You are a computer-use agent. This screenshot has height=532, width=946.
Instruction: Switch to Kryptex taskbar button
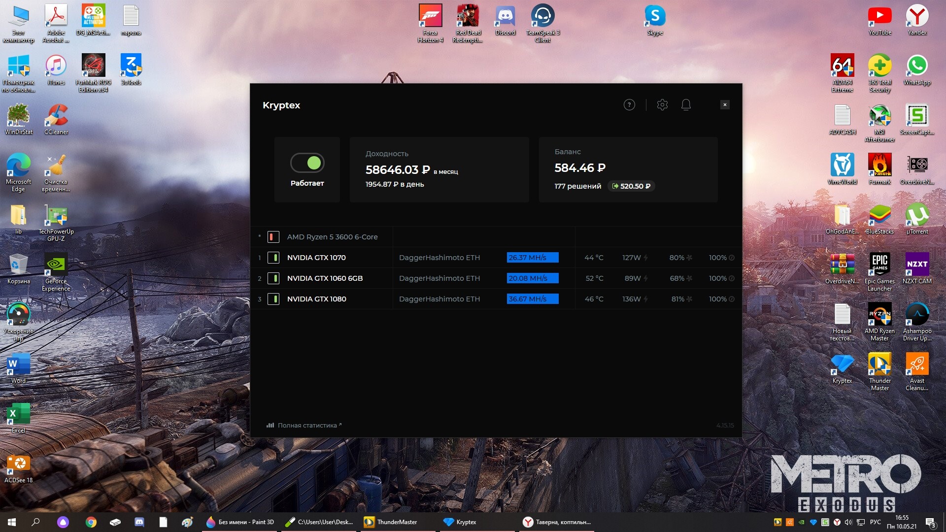pyautogui.click(x=477, y=522)
